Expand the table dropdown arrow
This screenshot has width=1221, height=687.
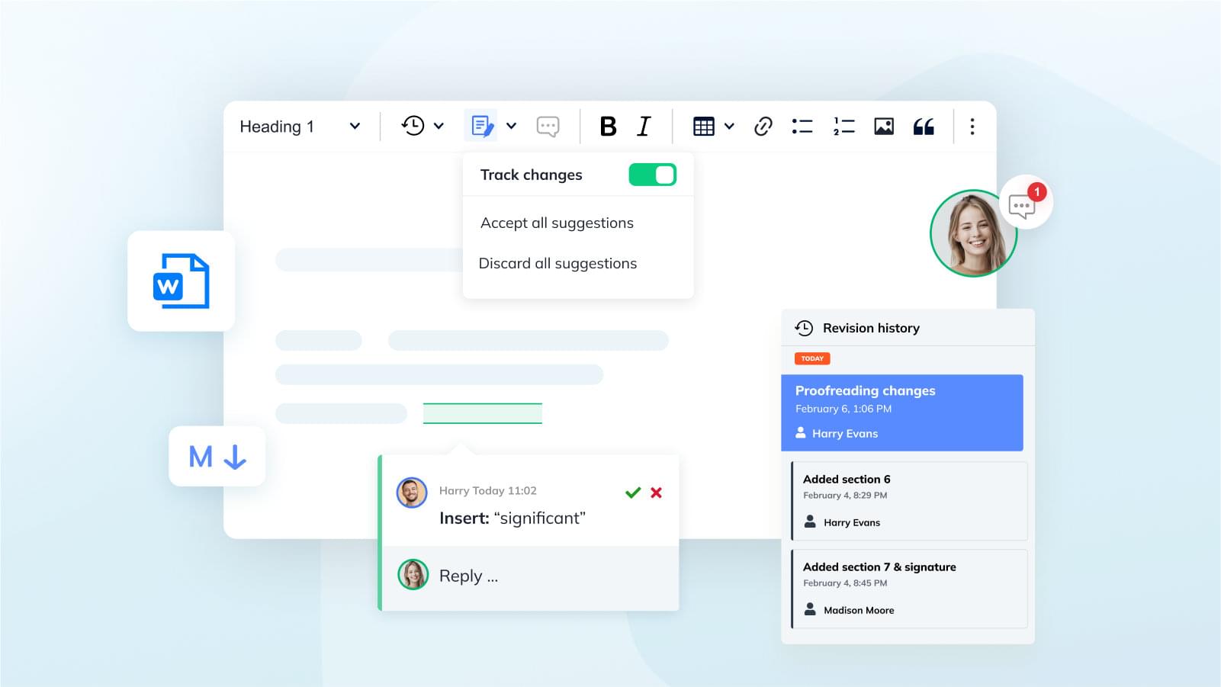pos(730,127)
